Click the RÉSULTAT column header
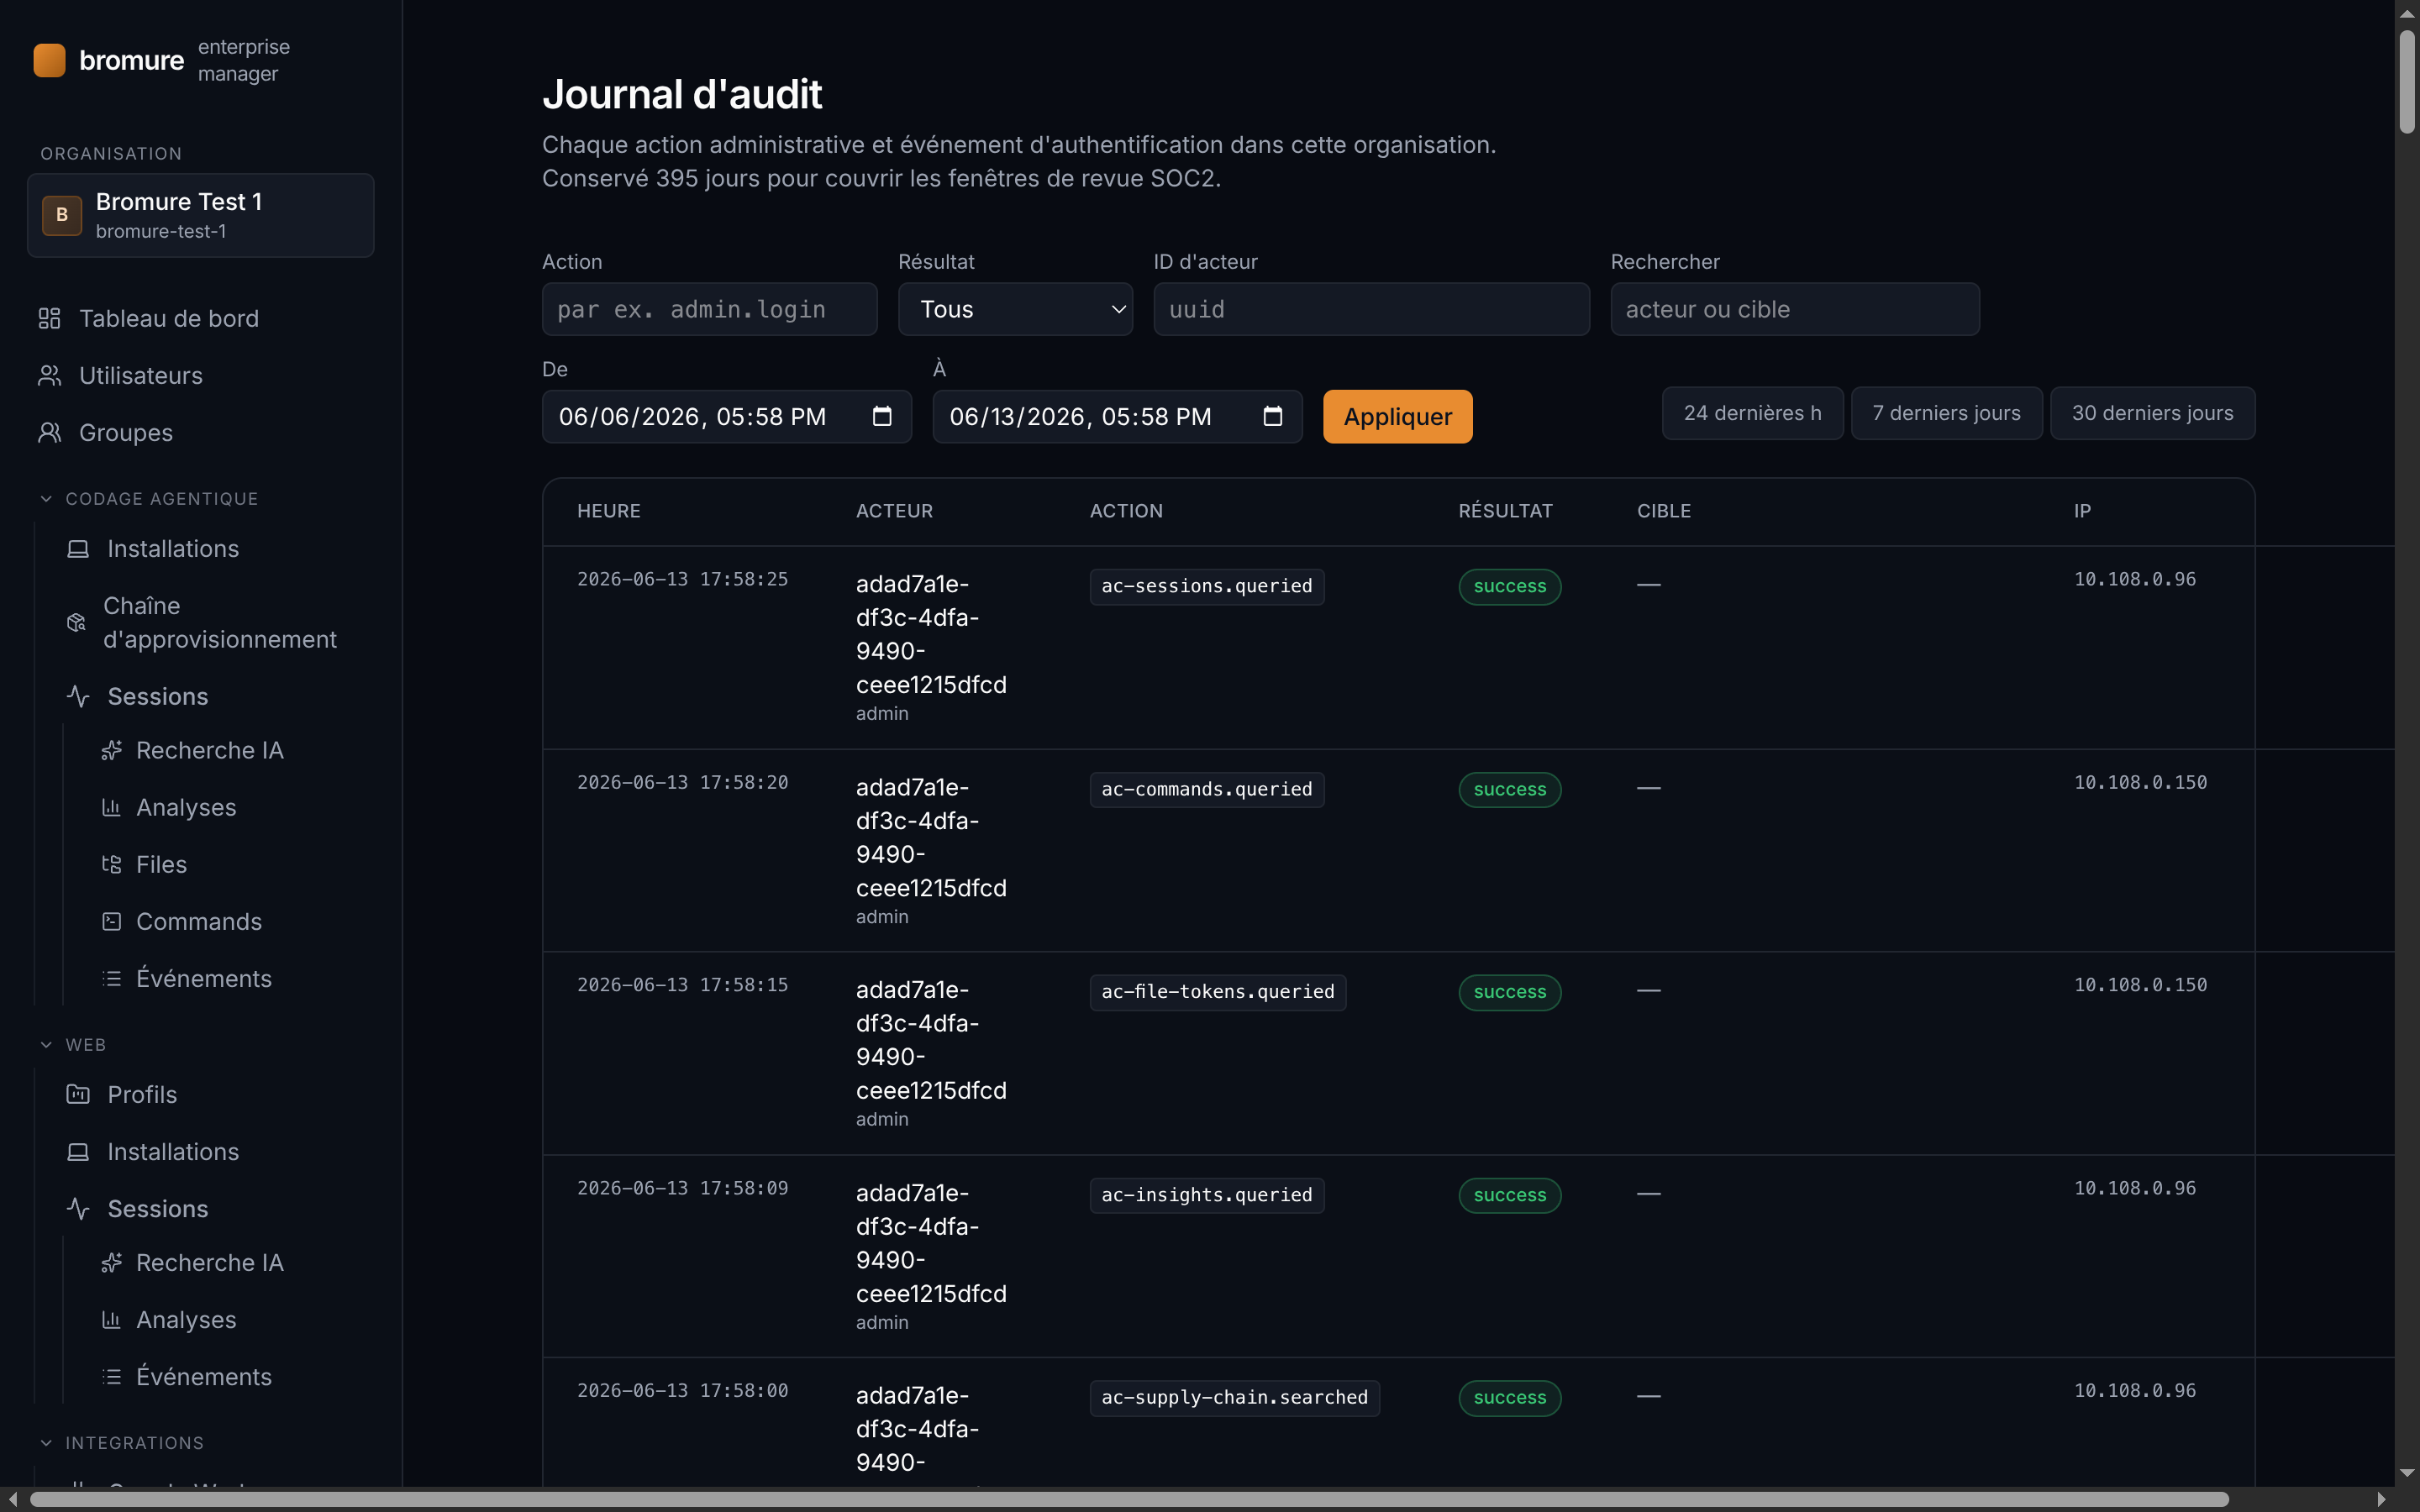This screenshot has width=2420, height=1512. [1505, 511]
